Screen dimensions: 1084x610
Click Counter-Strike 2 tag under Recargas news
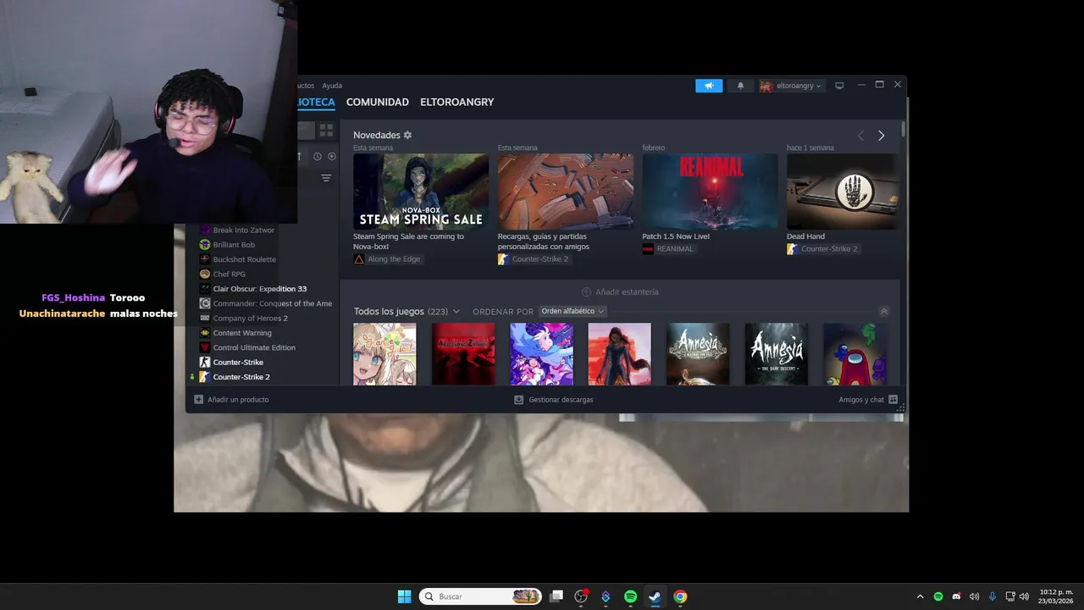click(534, 259)
